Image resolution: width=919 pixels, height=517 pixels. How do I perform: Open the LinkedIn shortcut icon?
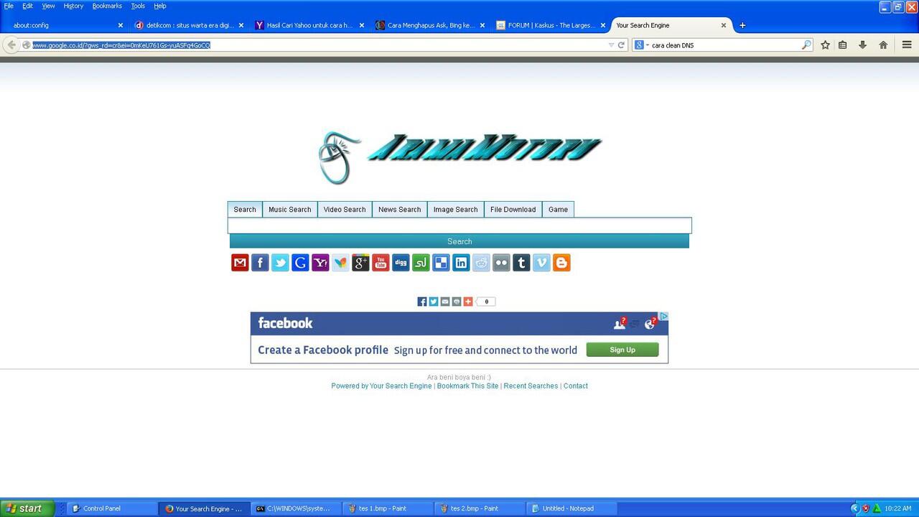click(x=461, y=263)
